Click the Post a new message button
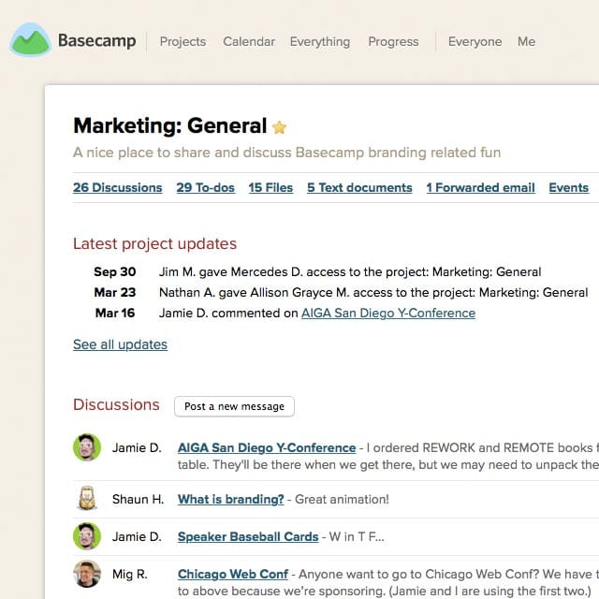This screenshot has height=599, width=599. [234, 406]
